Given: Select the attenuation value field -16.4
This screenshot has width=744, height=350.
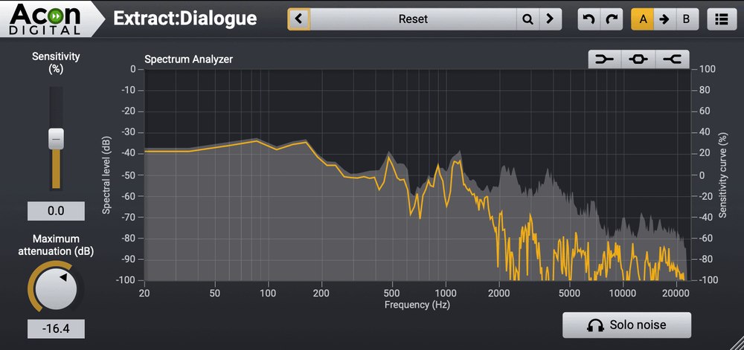Looking at the screenshot, I should pos(56,329).
